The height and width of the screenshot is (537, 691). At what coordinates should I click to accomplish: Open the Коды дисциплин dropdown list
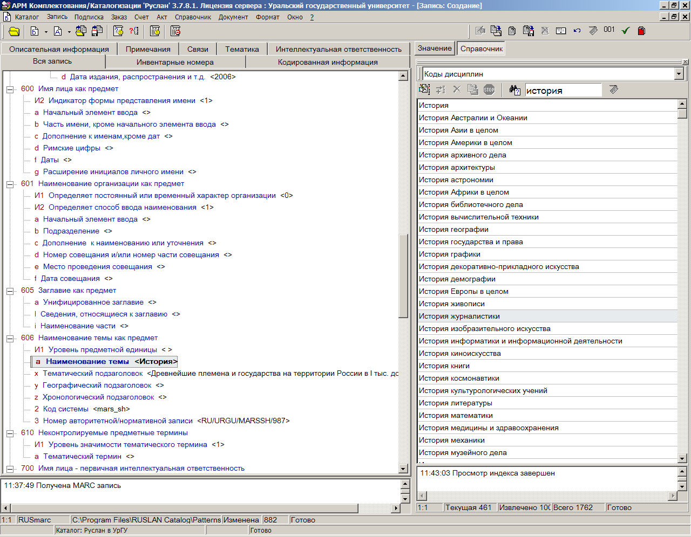click(x=679, y=74)
